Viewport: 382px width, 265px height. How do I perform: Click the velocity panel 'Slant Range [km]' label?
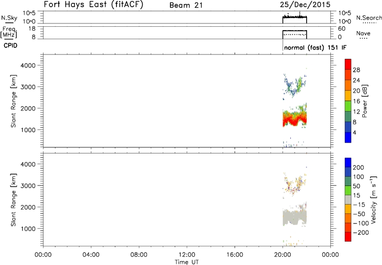[13, 200]
